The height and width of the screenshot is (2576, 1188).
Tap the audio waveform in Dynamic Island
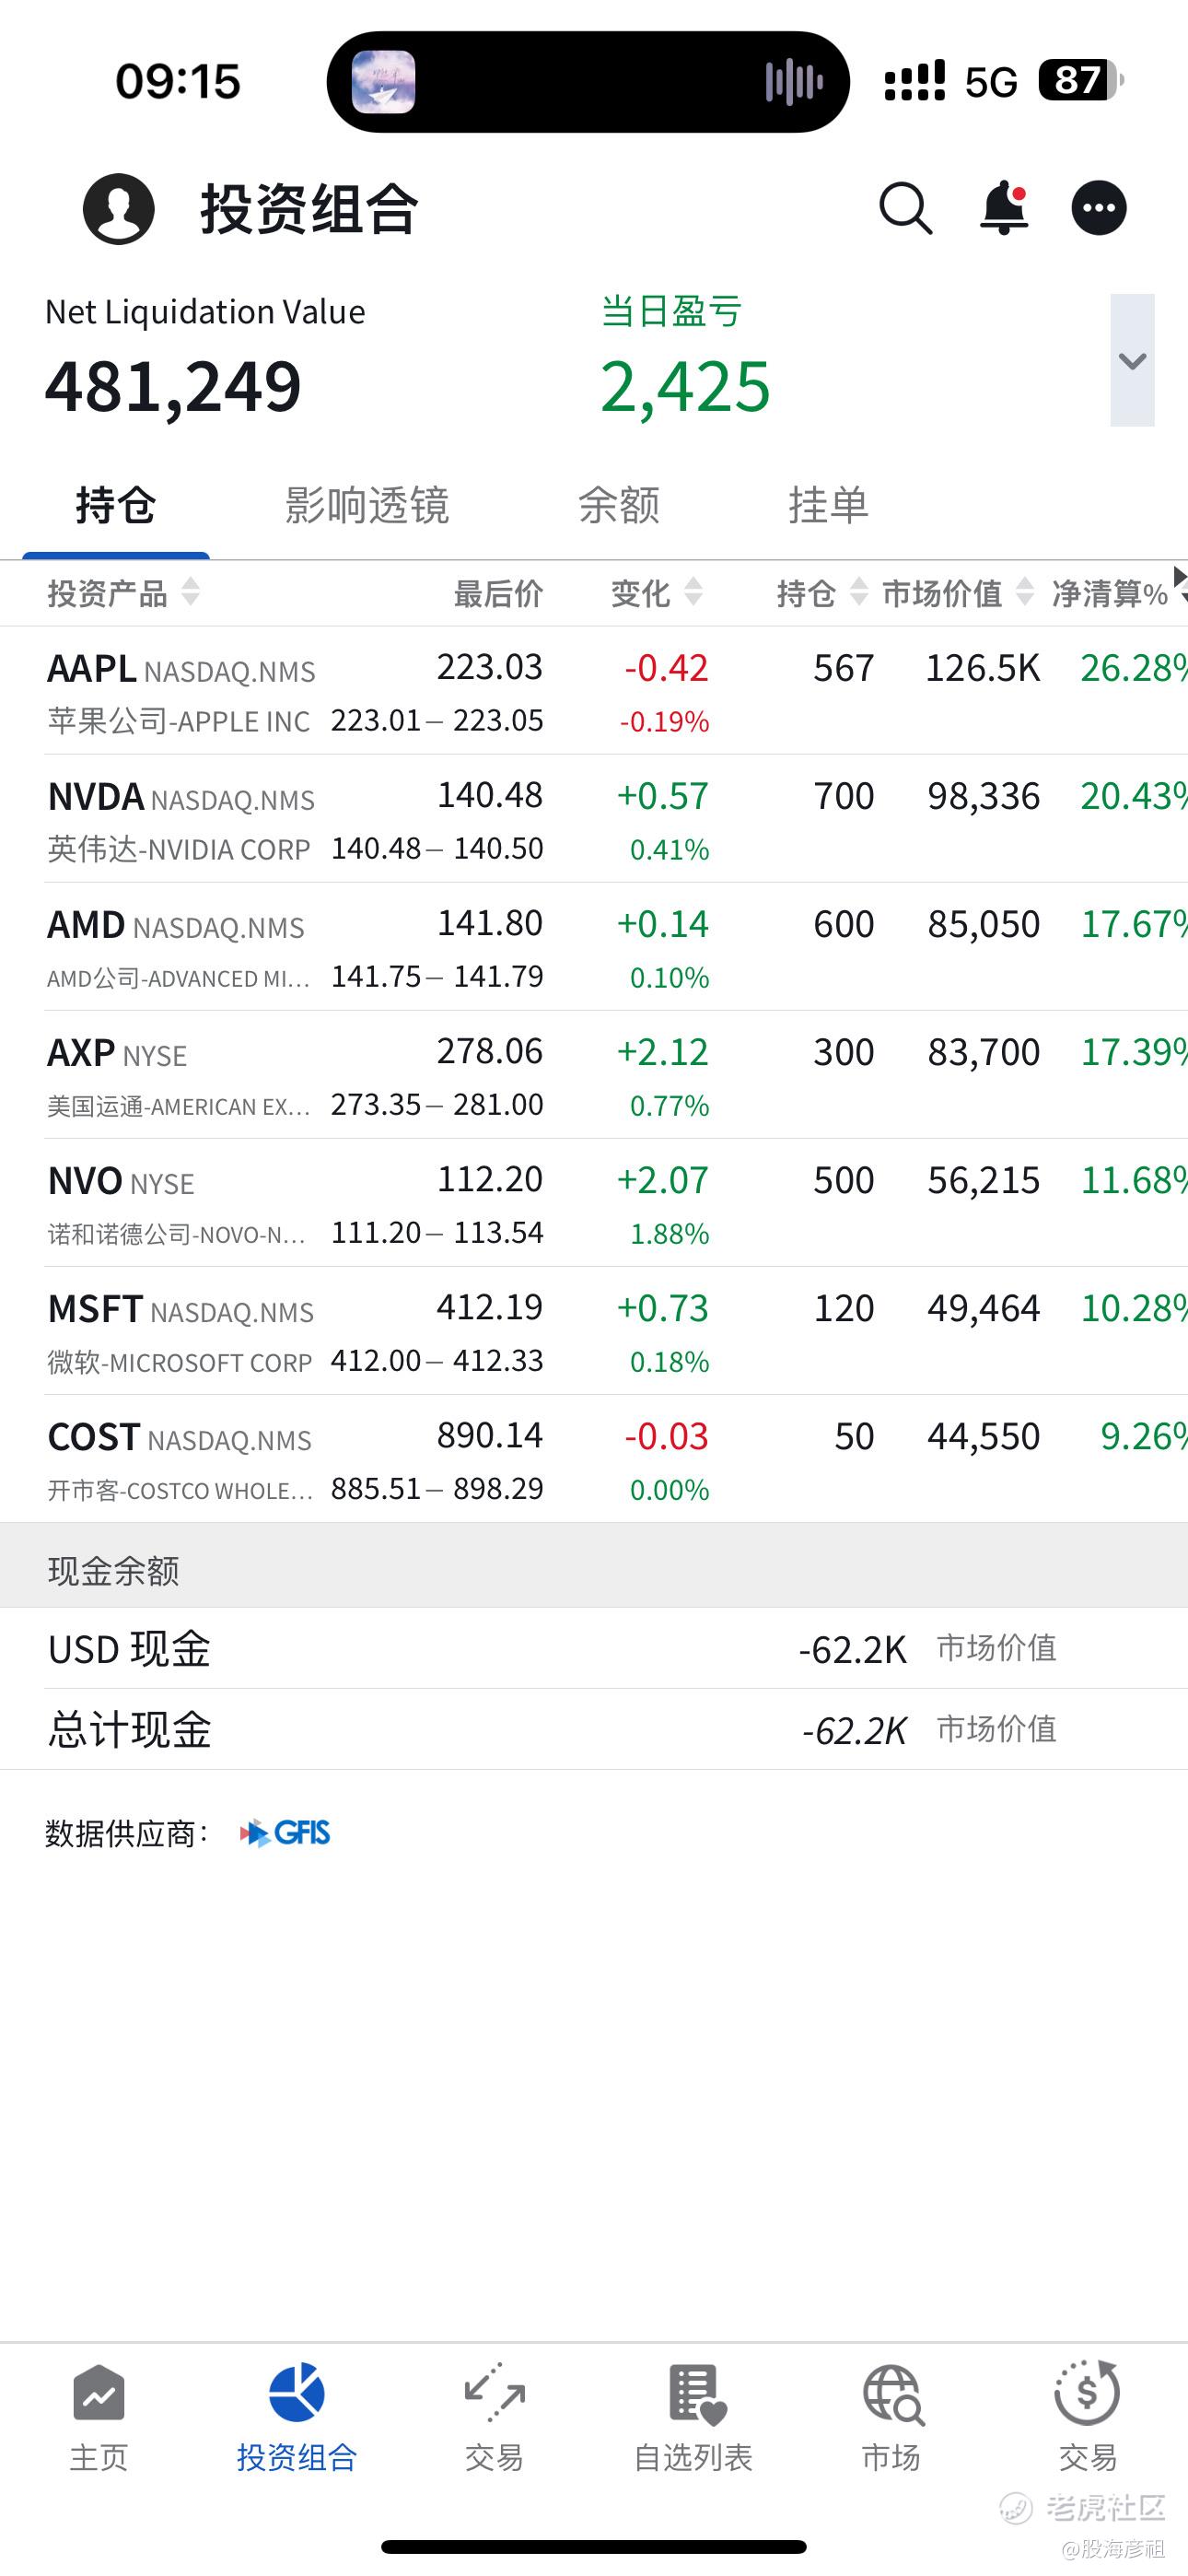794,82
